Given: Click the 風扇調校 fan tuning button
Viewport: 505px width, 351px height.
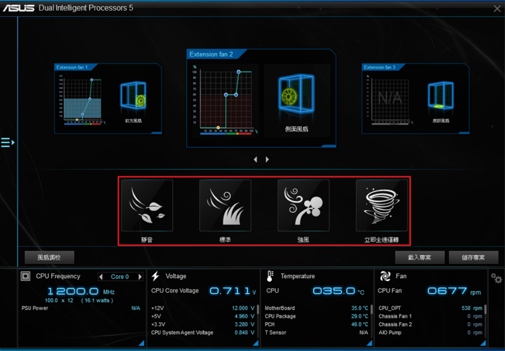Looking at the screenshot, I should 49,257.
